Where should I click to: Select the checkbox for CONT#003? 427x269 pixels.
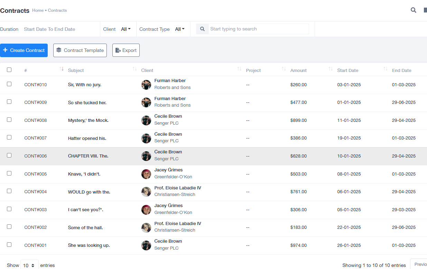click(9, 209)
